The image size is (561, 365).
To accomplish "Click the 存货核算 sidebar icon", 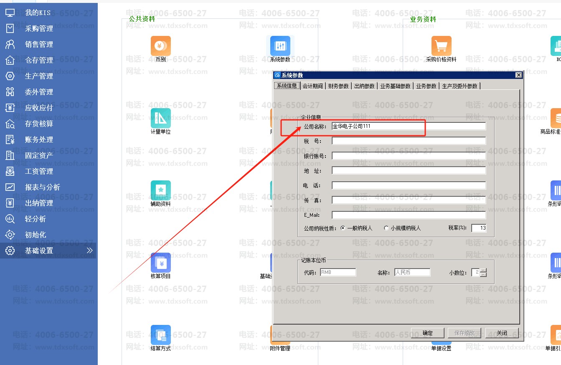I will click(x=10, y=124).
